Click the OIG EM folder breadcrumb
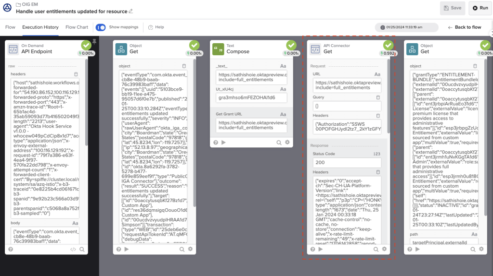The height and width of the screenshot is (276, 493). [29, 4]
